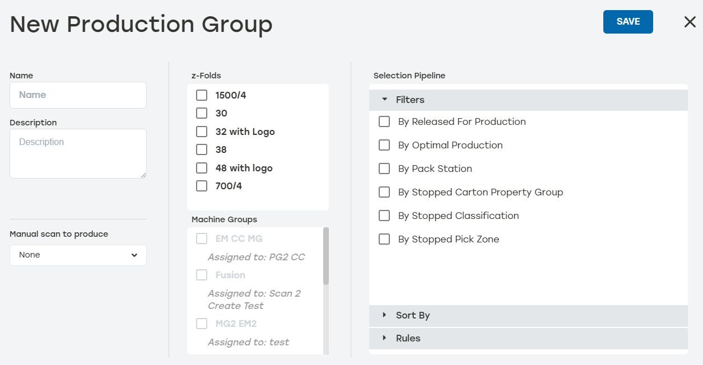Click the SAVE button
The width and height of the screenshot is (703, 365).
coord(627,21)
